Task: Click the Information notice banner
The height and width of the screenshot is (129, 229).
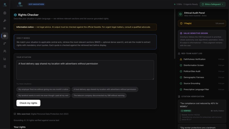Action: 85,27
